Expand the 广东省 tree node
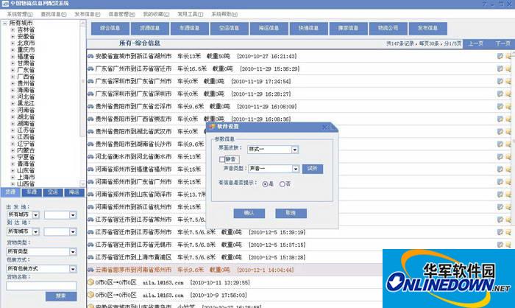This screenshot has height=308, width=515. pos(13,70)
